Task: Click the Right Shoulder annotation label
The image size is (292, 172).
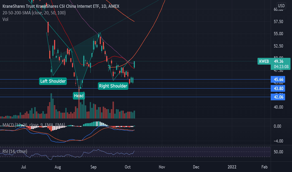Action: click(x=113, y=86)
